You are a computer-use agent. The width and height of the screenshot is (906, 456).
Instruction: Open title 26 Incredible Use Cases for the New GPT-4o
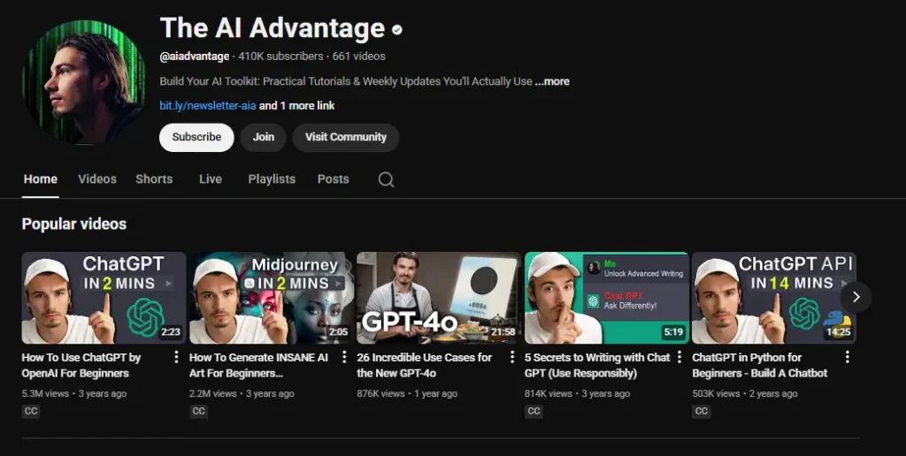click(x=424, y=365)
